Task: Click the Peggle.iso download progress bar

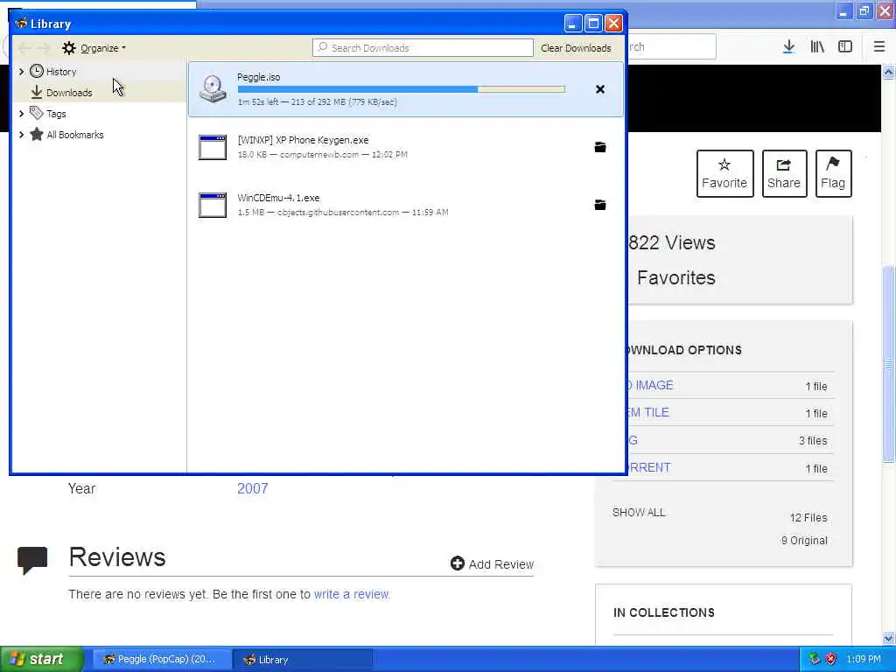Action: tap(401, 89)
